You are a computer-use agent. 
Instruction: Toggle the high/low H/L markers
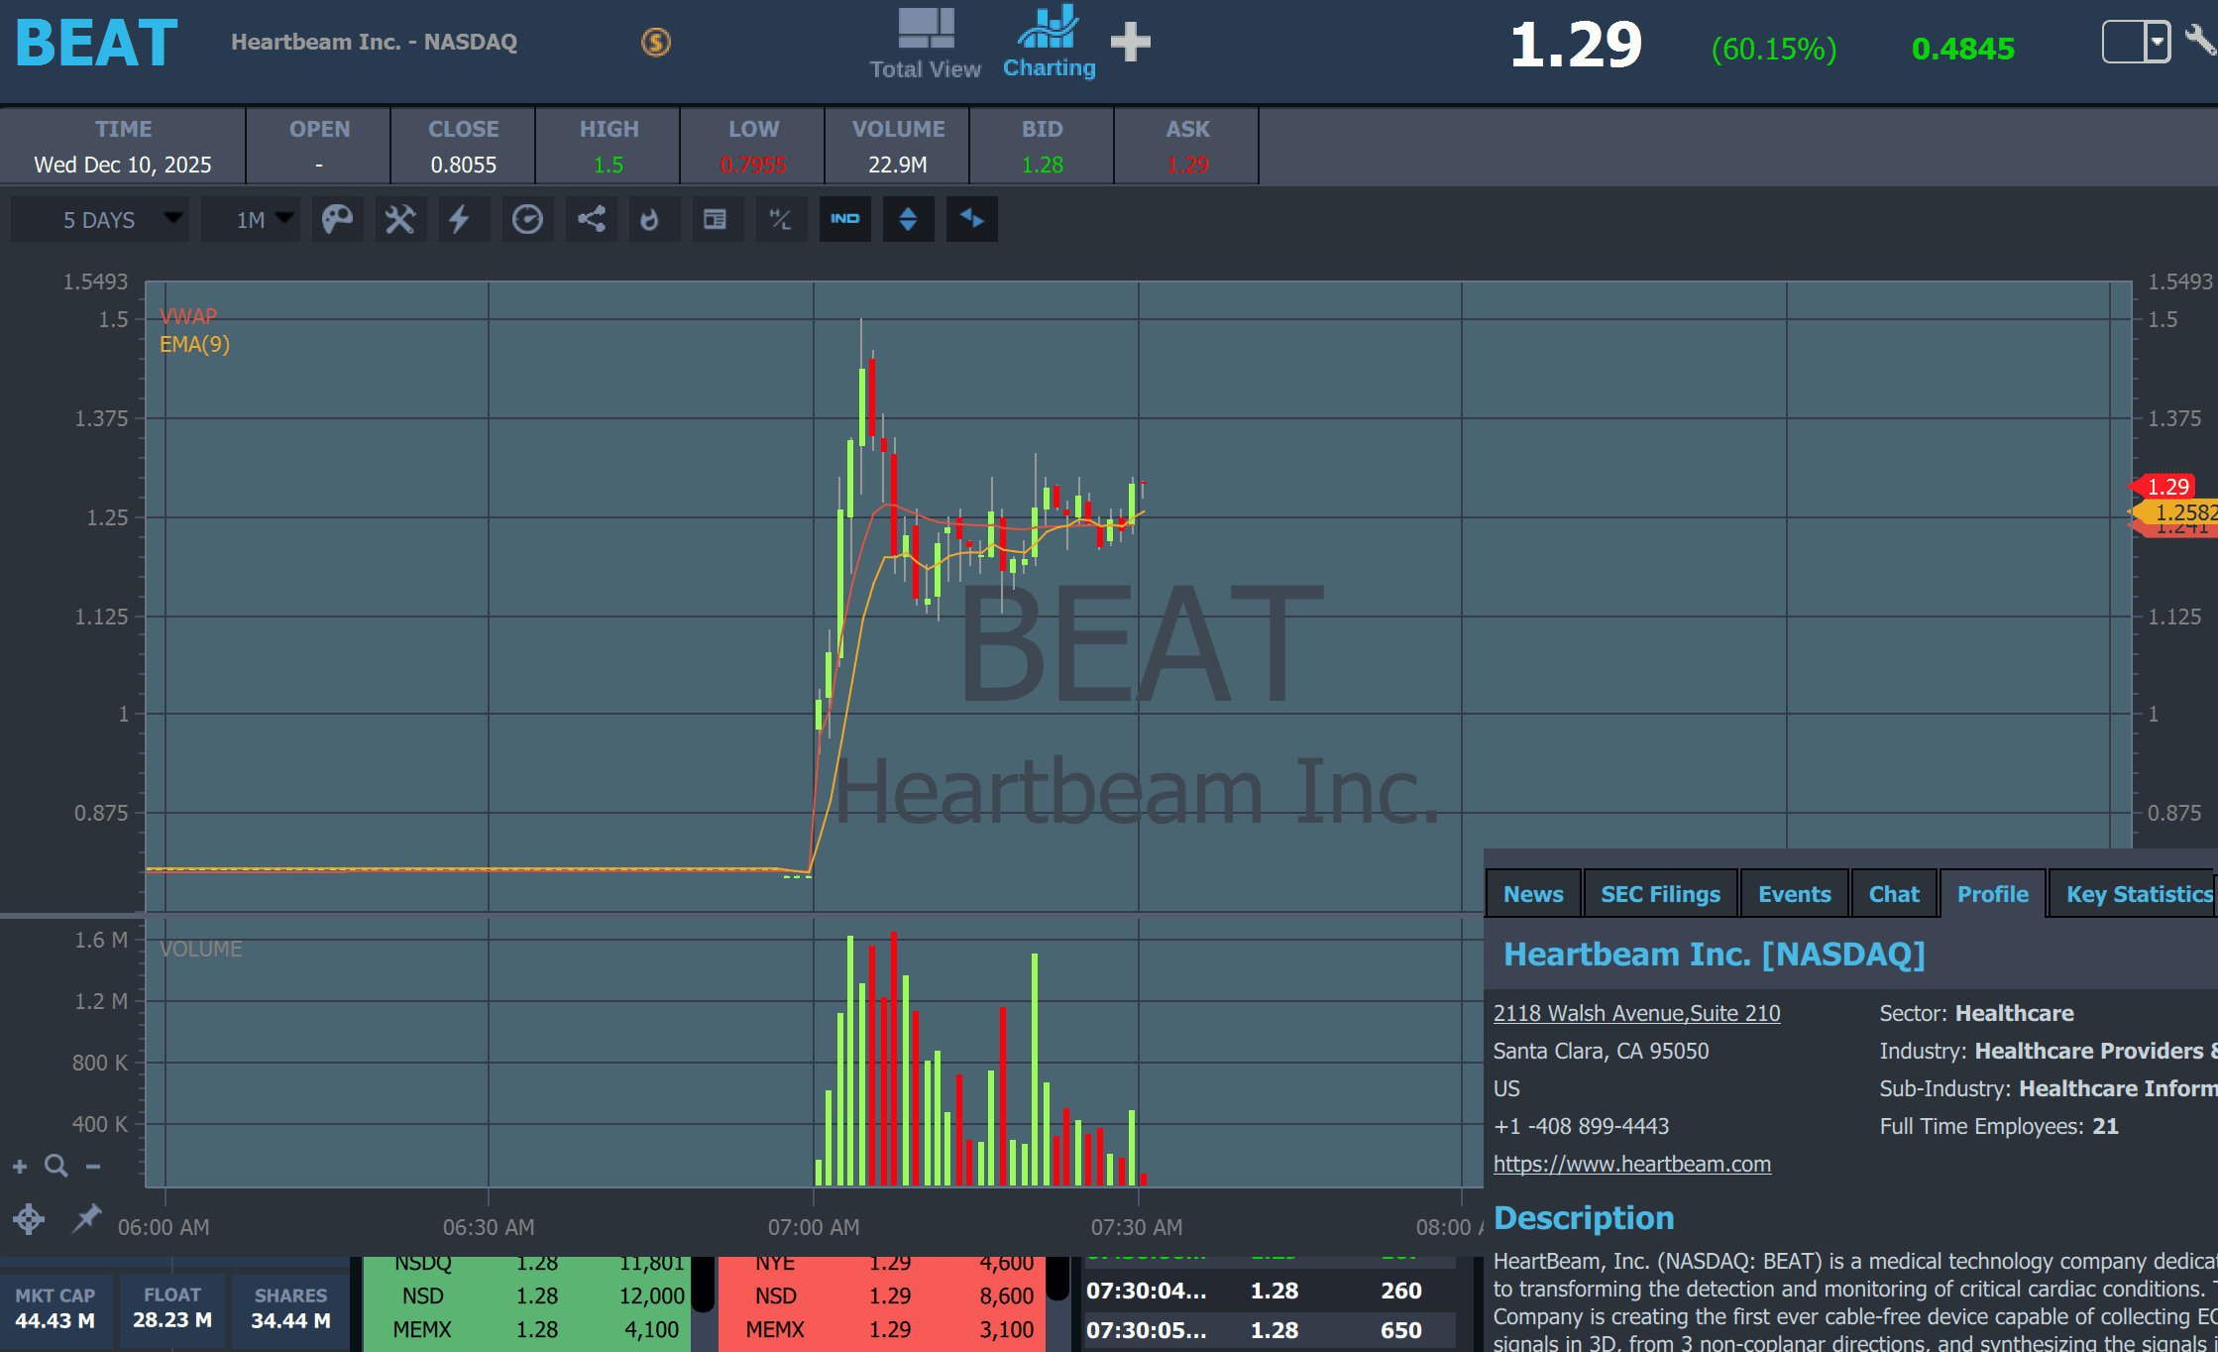pos(781,219)
